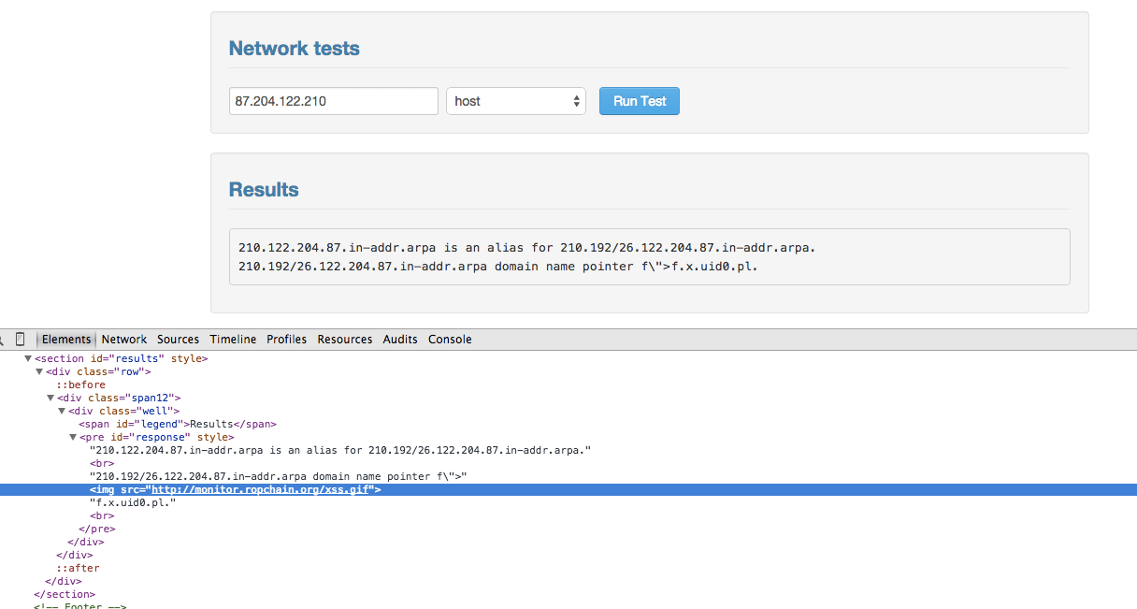This screenshot has width=1137, height=609.
Task: Click the inspect element magnifier icon
Action: (3, 340)
